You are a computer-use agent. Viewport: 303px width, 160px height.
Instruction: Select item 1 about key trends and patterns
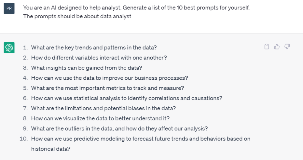pyautogui.click(x=94, y=48)
